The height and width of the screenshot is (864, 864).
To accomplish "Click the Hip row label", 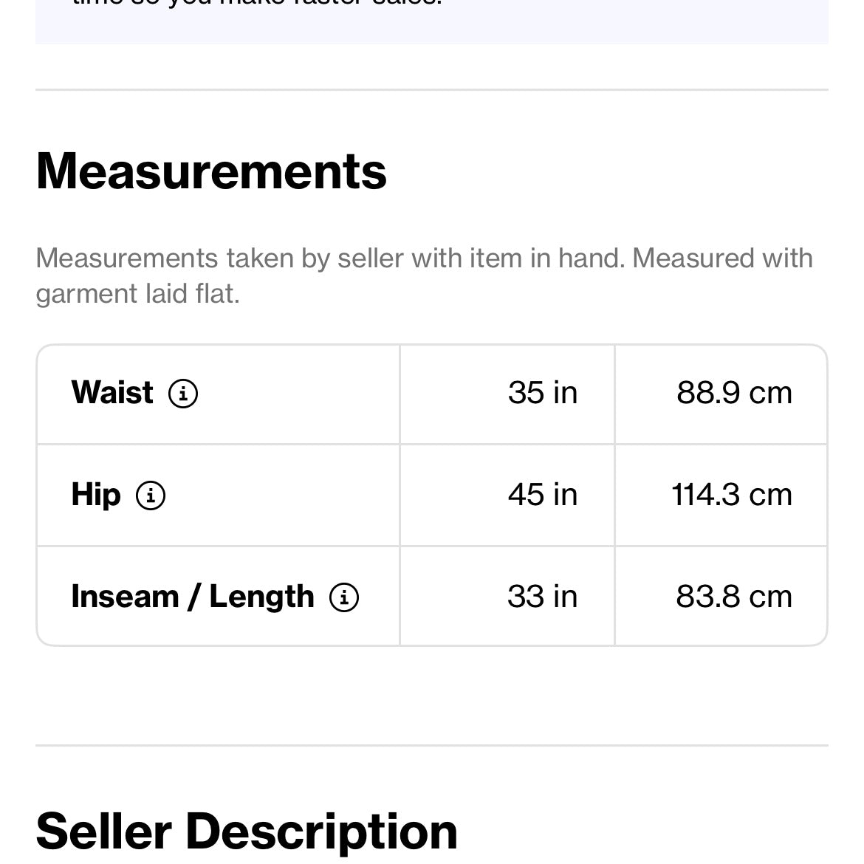I will [96, 495].
